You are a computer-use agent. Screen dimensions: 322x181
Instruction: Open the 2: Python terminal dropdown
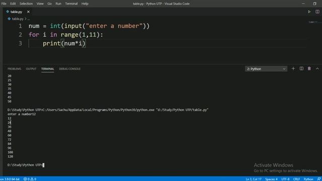click(x=266, y=69)
